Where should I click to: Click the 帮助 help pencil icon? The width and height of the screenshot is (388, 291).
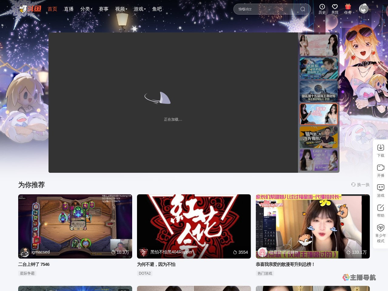(381, 208)
